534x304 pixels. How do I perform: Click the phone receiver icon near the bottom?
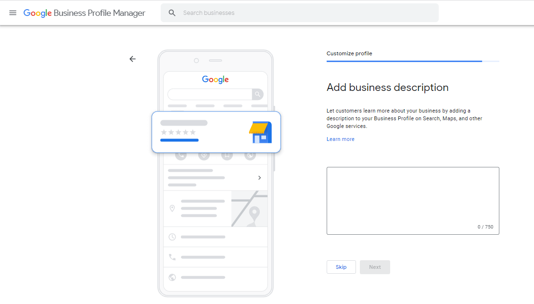[x=171, y=256]
